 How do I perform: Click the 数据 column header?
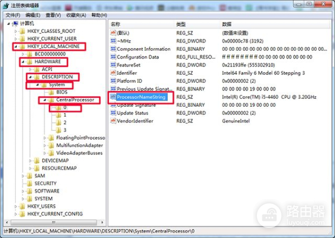click(275, 24)
